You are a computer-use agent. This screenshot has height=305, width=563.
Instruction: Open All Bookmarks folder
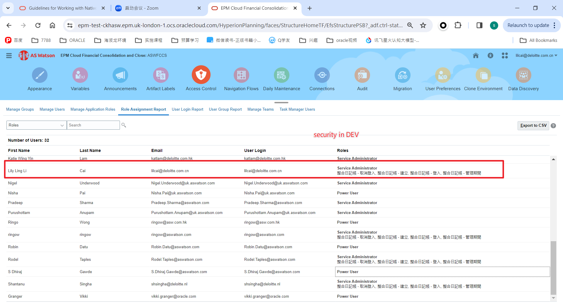538,40
